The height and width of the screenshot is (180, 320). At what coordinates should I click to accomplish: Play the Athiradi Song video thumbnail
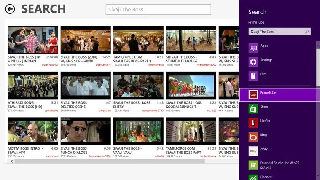tap(33, 86)
